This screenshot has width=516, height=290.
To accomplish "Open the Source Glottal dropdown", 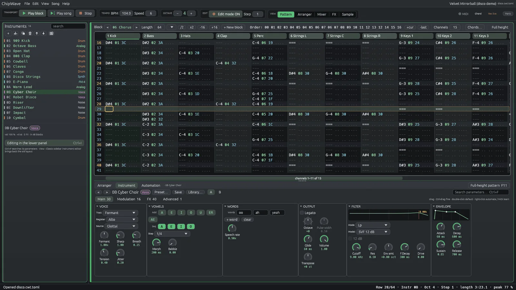I will click(121, 227).
